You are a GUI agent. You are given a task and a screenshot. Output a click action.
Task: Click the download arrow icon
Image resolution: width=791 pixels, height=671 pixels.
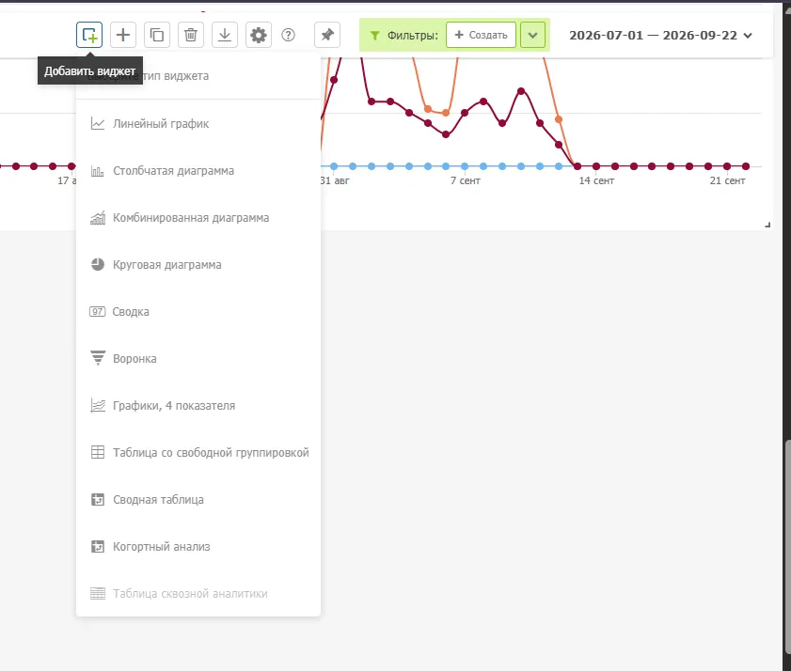coord(225,35)
